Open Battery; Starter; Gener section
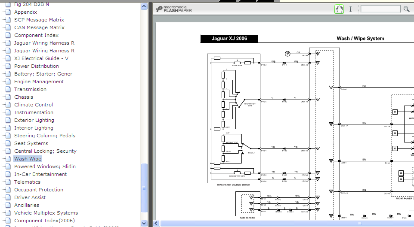 coord(43,74)
